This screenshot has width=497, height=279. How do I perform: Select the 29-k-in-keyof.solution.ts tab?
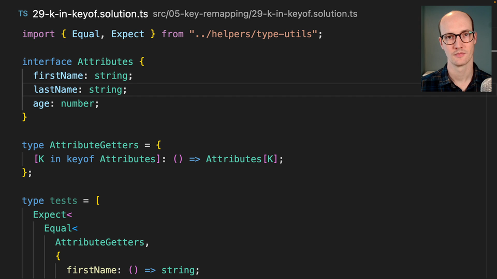pyautogui.click(x=90, y=14)
